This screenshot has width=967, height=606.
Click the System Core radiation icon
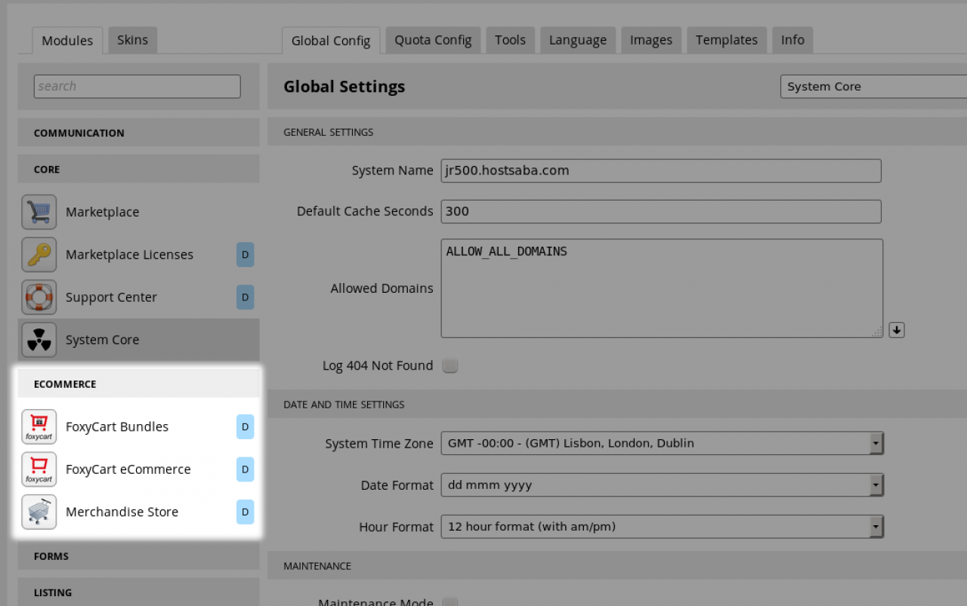[x=39, y=340]
